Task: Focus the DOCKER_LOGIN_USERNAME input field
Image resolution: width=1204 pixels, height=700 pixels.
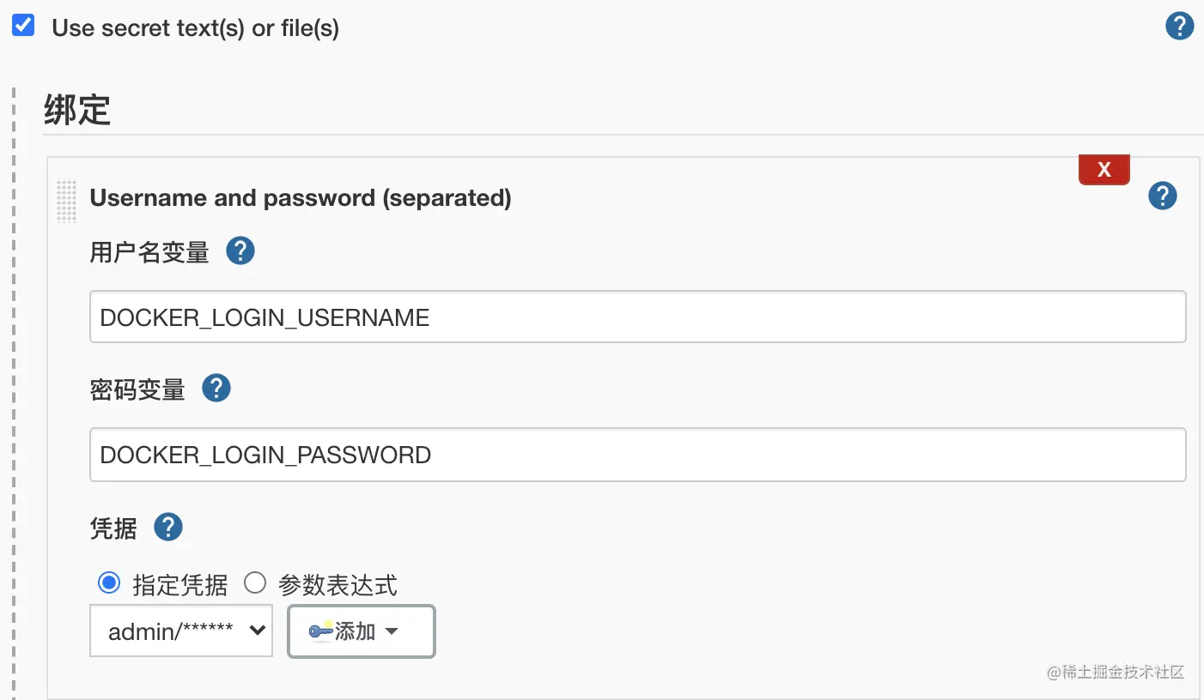Action: (x=638, y=317)
